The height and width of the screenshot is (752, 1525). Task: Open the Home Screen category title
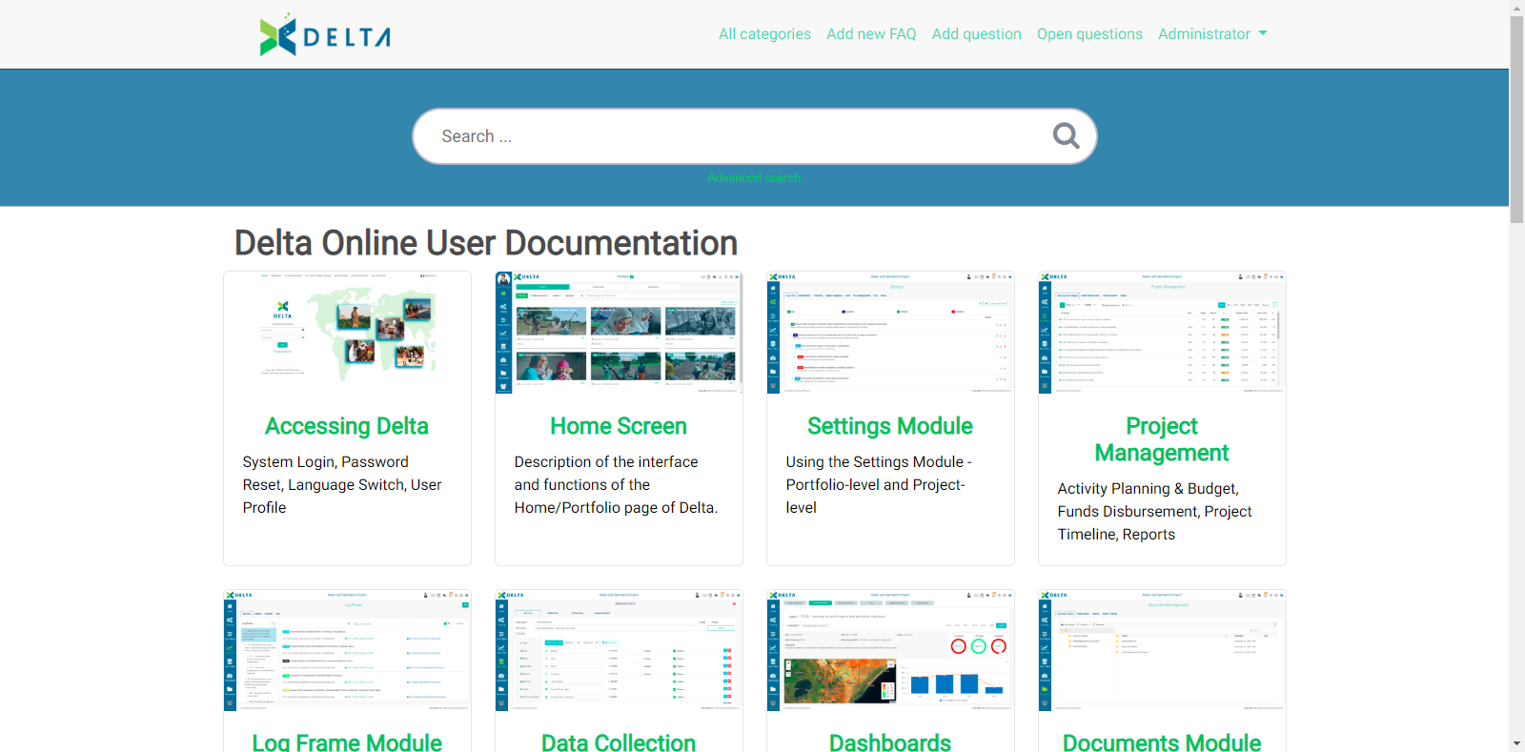(619, 426)
